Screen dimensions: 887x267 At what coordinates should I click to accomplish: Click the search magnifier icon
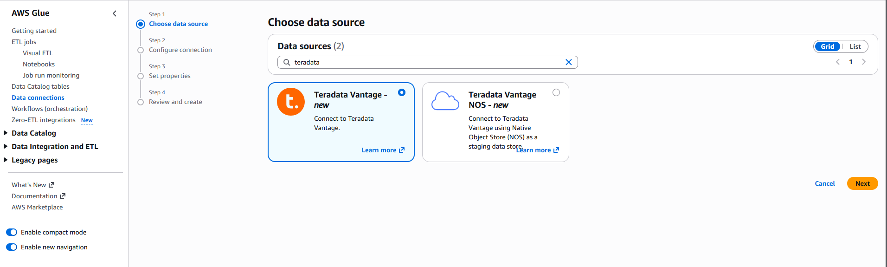287,62
